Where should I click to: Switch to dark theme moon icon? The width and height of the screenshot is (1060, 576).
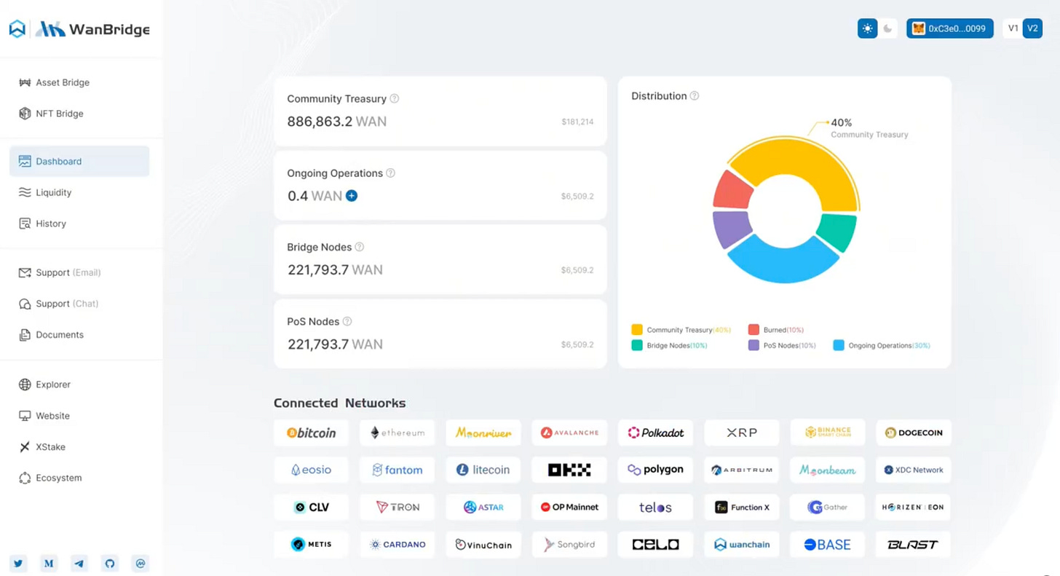(x=887, y=28)
